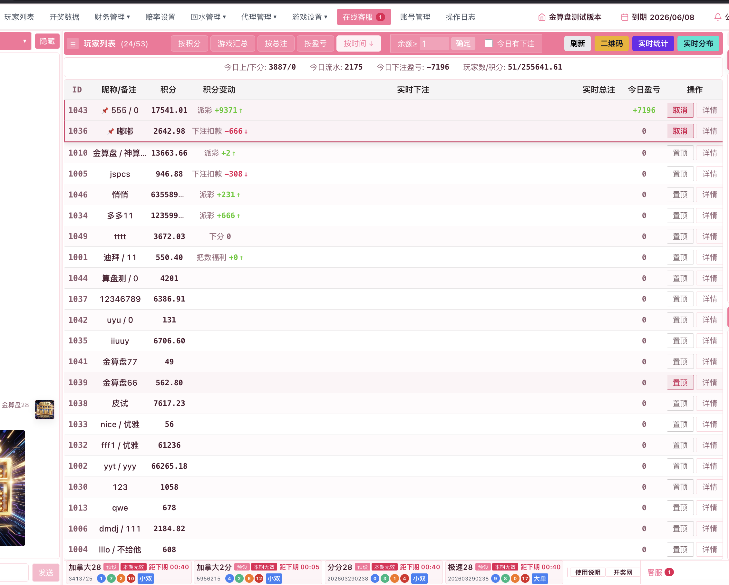Click the house icon beside 金算盘测试版本
729x585 pixels.
pos(542,17)
